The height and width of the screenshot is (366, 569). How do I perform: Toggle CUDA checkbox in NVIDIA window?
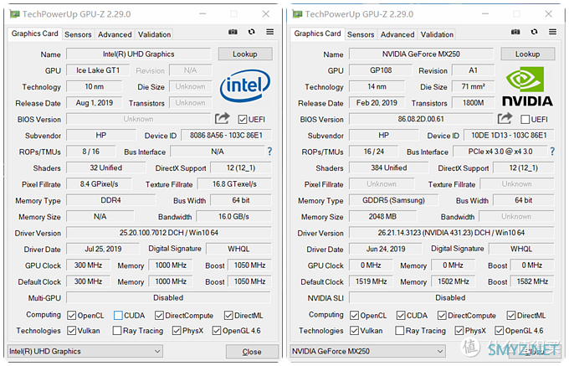tap(401, 316)
